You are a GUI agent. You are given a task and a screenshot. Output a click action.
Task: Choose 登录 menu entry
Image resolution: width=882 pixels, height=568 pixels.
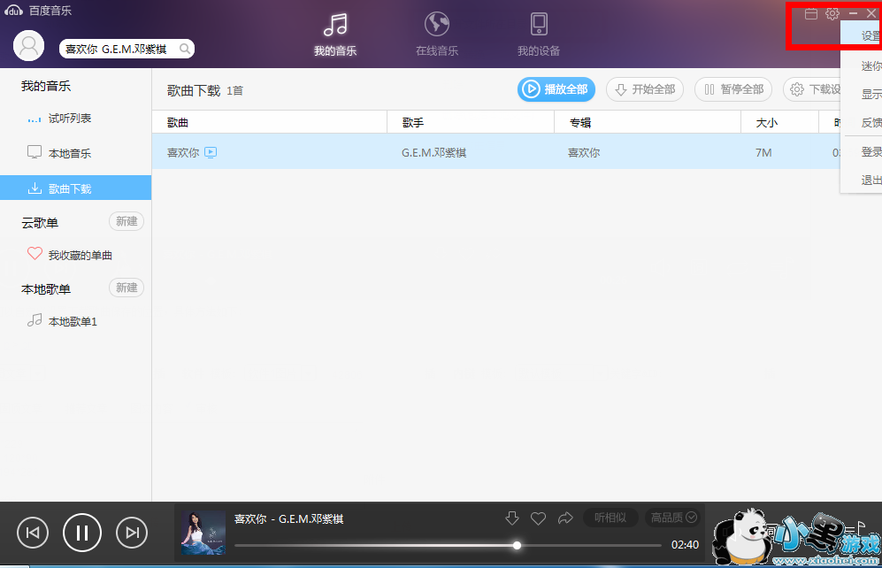point(862,152)
